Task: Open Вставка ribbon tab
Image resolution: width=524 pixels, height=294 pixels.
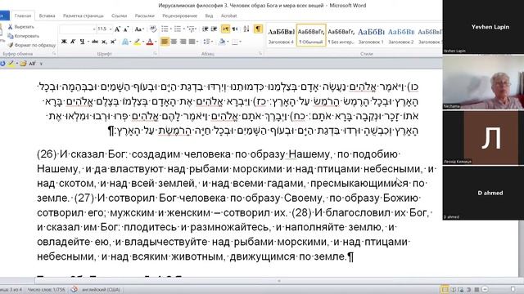Action: click(47, 16)
